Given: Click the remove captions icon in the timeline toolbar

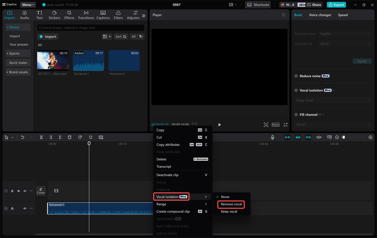Looking at the screenshot, I should click(101, 137).
